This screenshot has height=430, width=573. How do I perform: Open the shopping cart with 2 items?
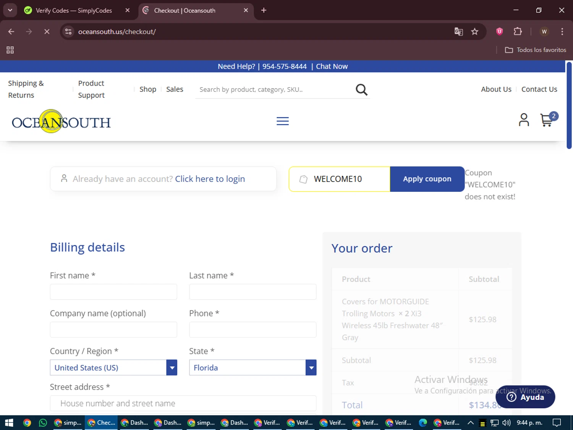tap(549, 120)
